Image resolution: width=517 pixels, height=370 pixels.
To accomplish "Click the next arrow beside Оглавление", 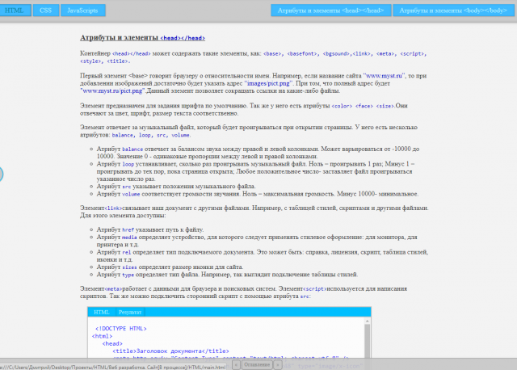I will (278, 364).
